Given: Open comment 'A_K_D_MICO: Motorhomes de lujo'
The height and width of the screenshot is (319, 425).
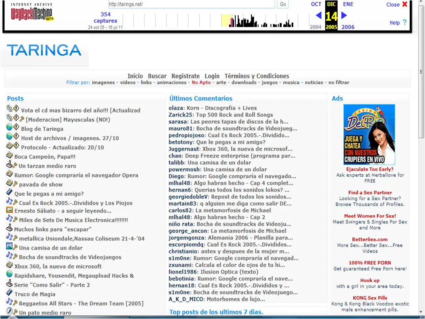Looking at the screenshot, I should [x=217, y=299].
